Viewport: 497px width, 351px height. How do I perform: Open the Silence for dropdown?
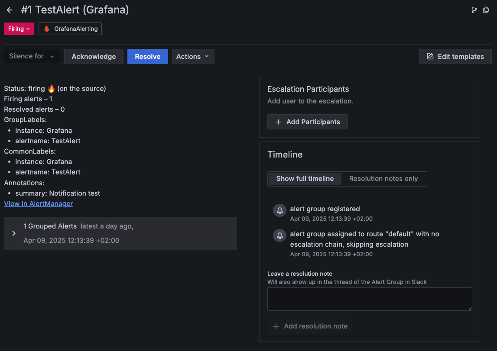click(32, 56)
